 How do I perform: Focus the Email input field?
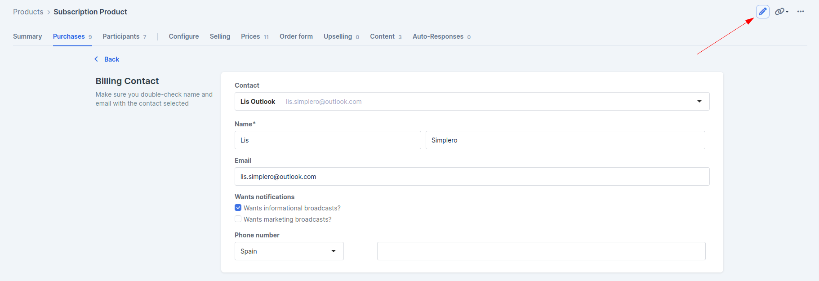click(x=472, y=177)
